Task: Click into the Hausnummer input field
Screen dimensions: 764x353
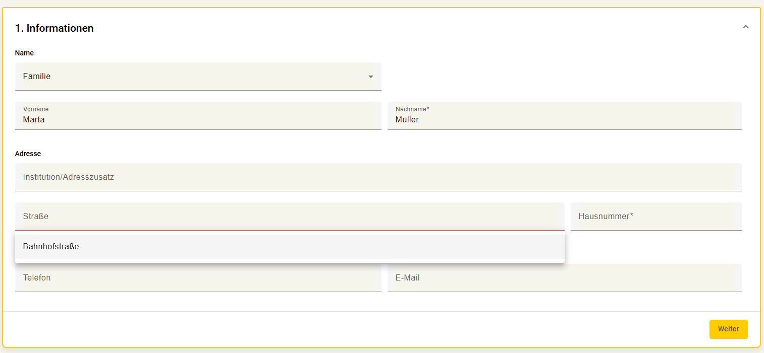Action: pos(656,217)
